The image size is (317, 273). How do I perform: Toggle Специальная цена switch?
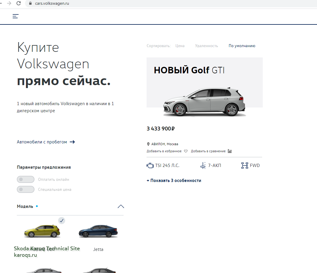point(26,189)
